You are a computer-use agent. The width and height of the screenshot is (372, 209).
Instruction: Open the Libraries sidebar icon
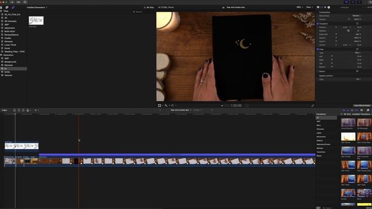pos(1,8)
